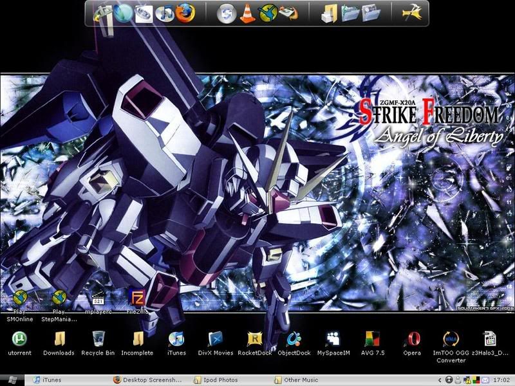The width and height of the screenshot is (515, 386).
Task: Click the mail envelope tray icon
Action: pyautogui.click(x=485, y=380)
